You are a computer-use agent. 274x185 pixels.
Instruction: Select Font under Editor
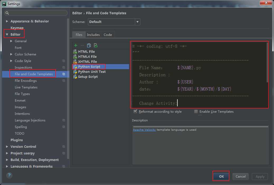click(x=18, y=48)
